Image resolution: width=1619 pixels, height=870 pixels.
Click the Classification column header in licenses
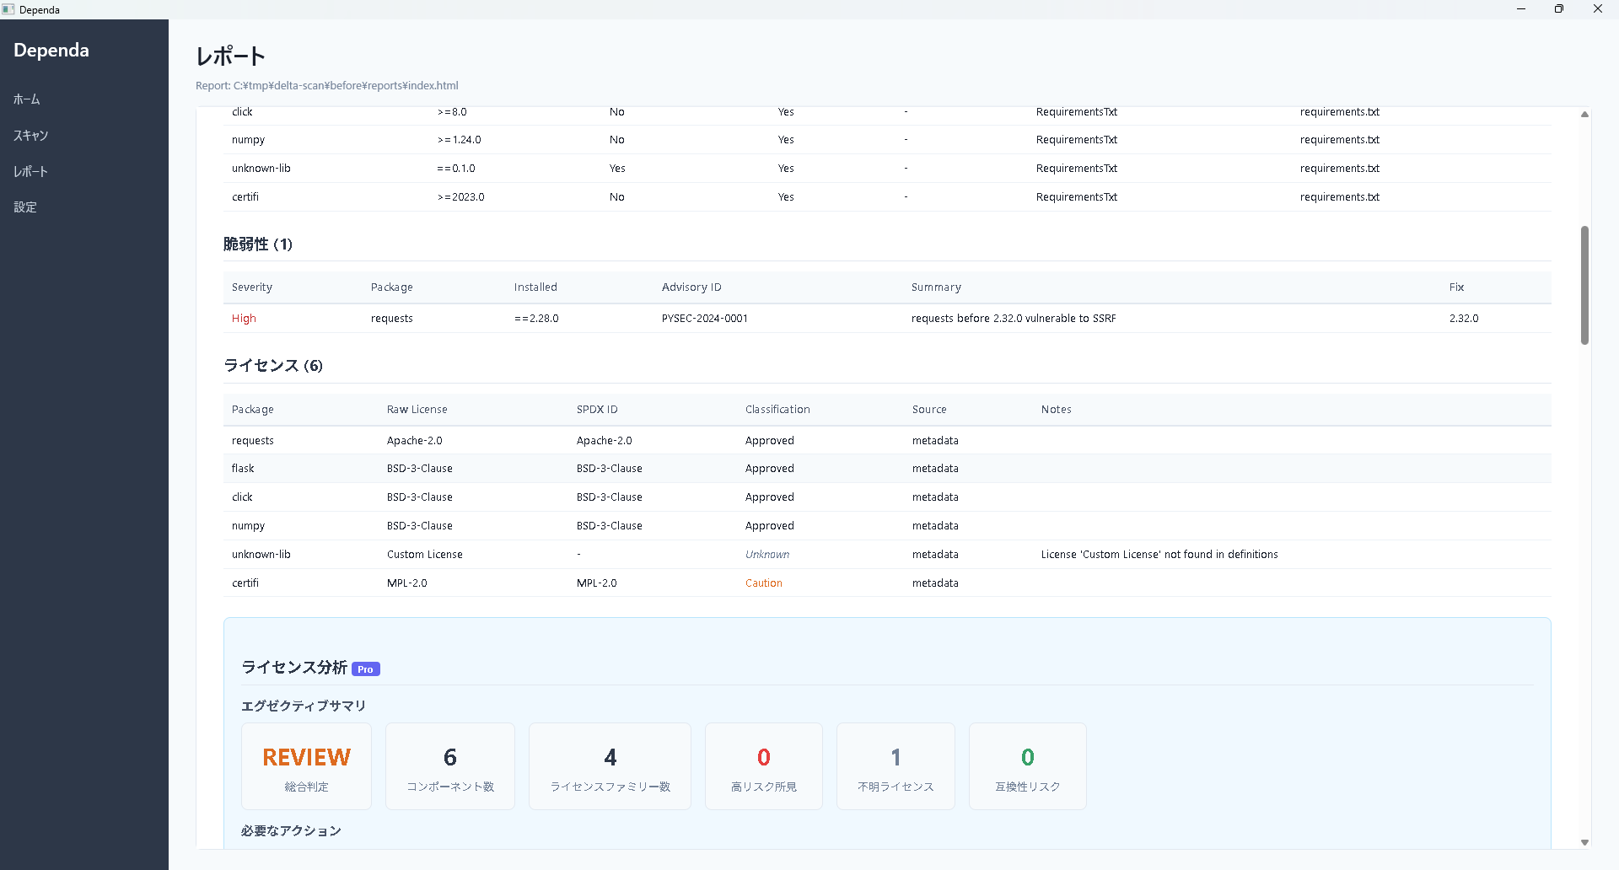pyautogui.click(x=777, y=410)
